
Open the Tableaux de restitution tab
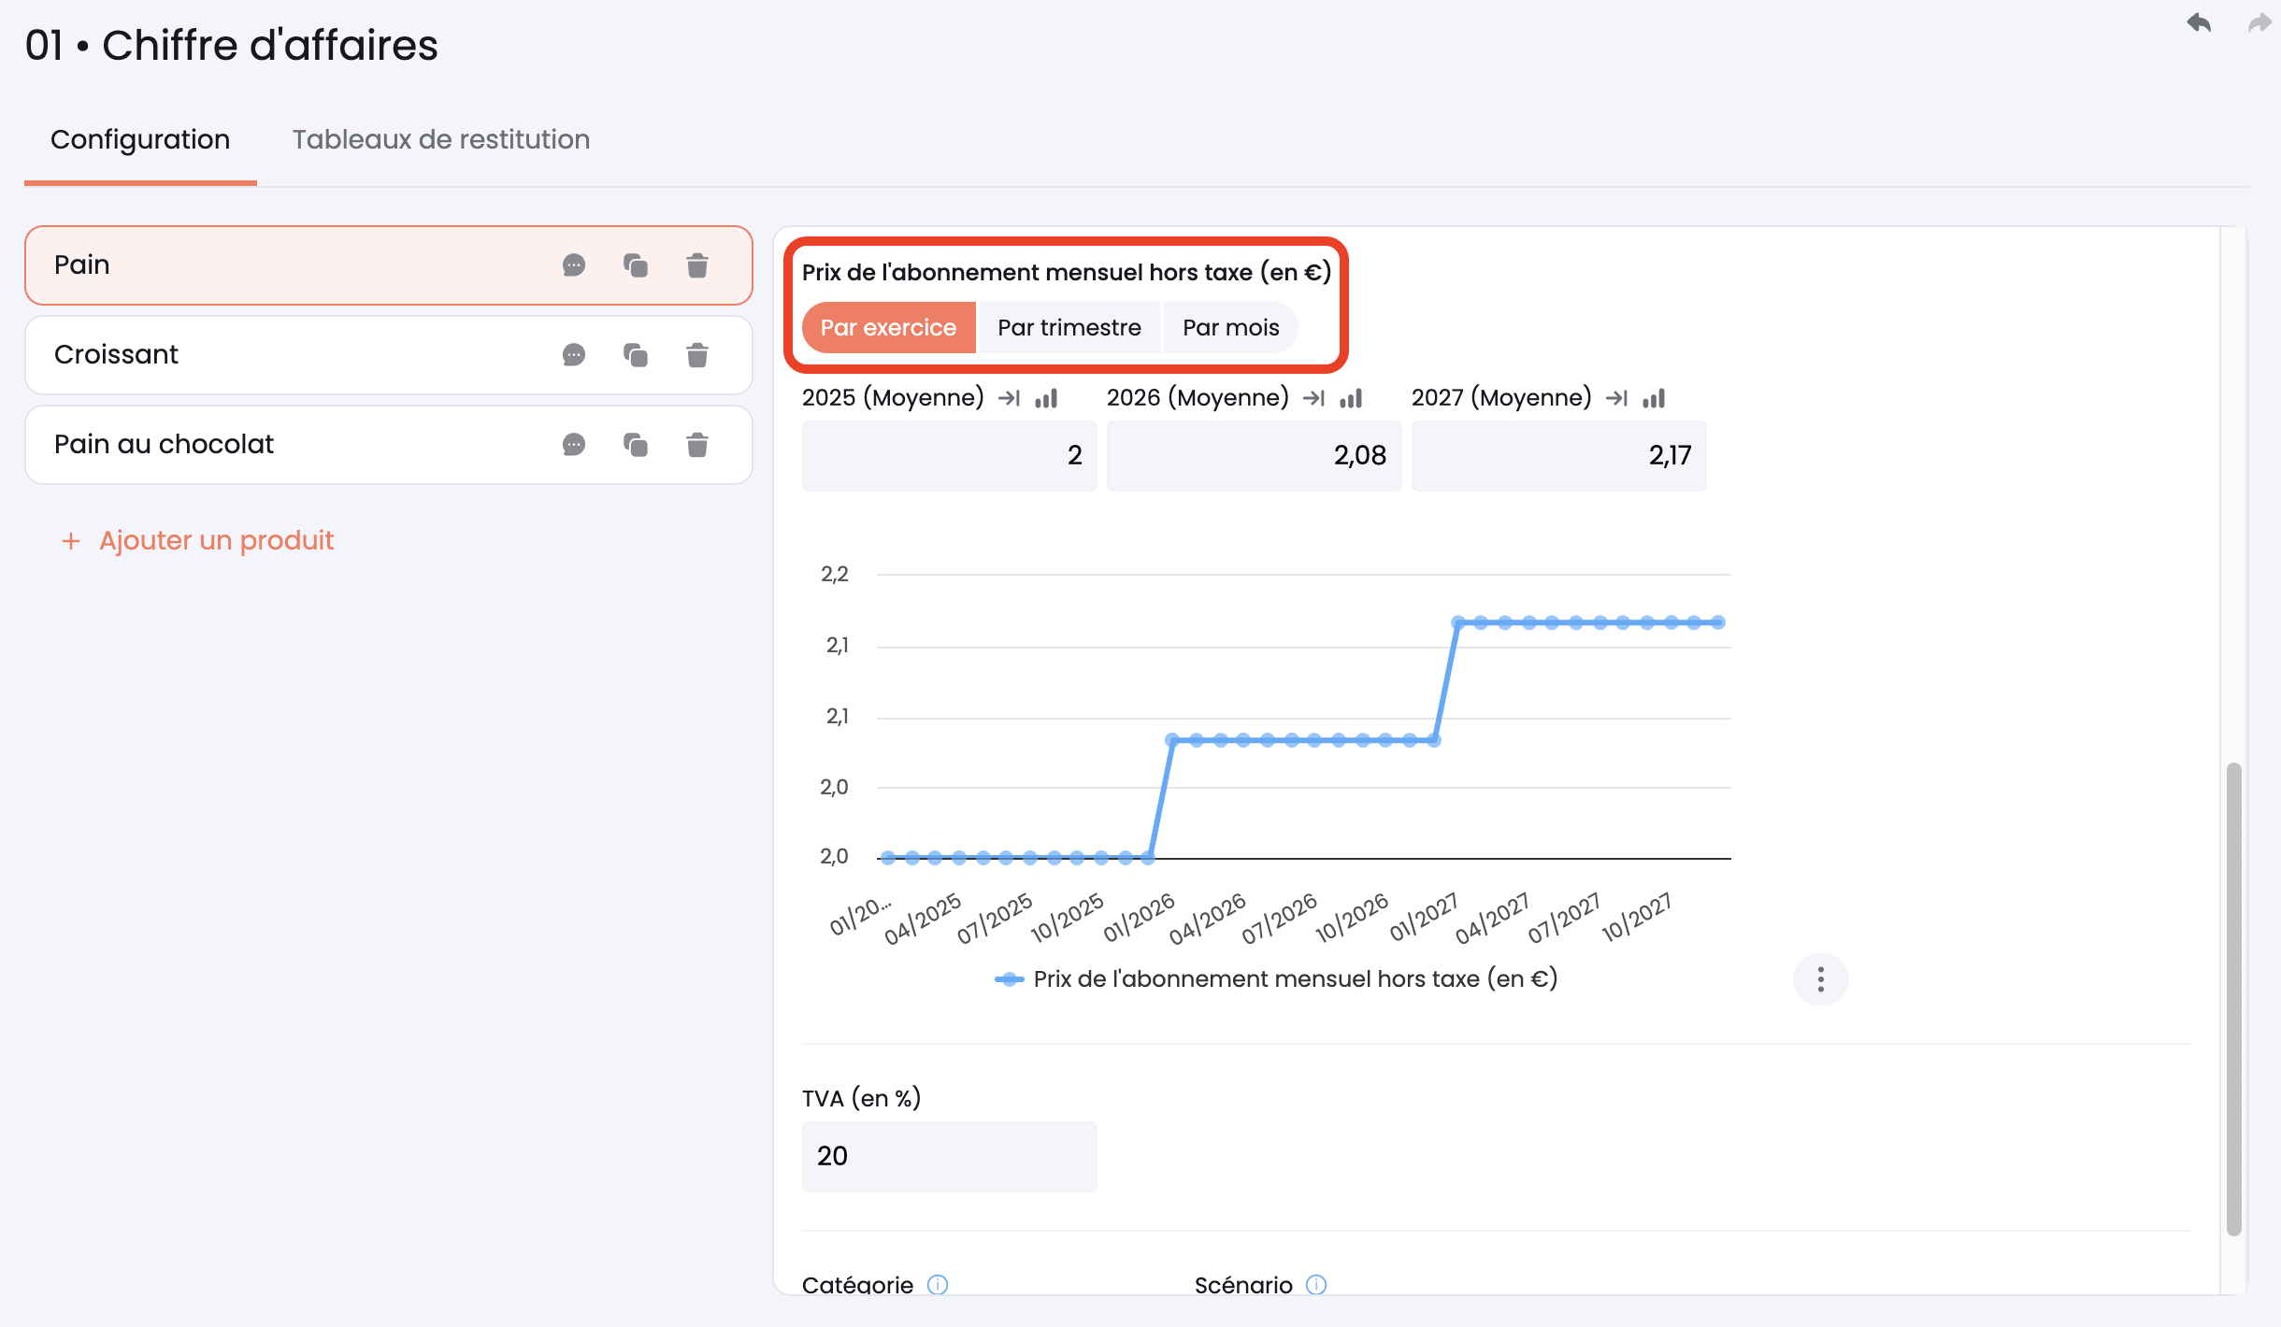point(441,140)
